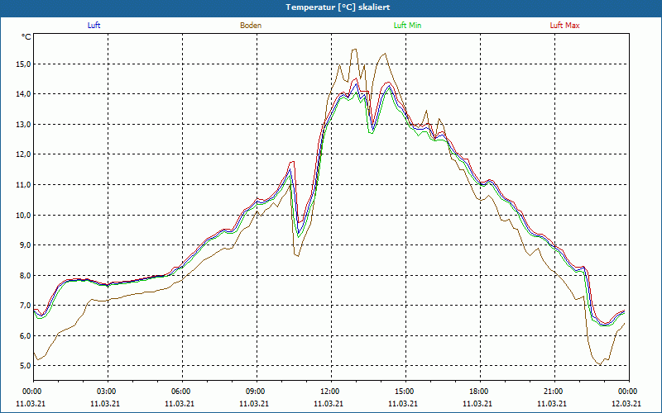
Task: Click the 8,0 y-axis label
Action: [26, 275]
